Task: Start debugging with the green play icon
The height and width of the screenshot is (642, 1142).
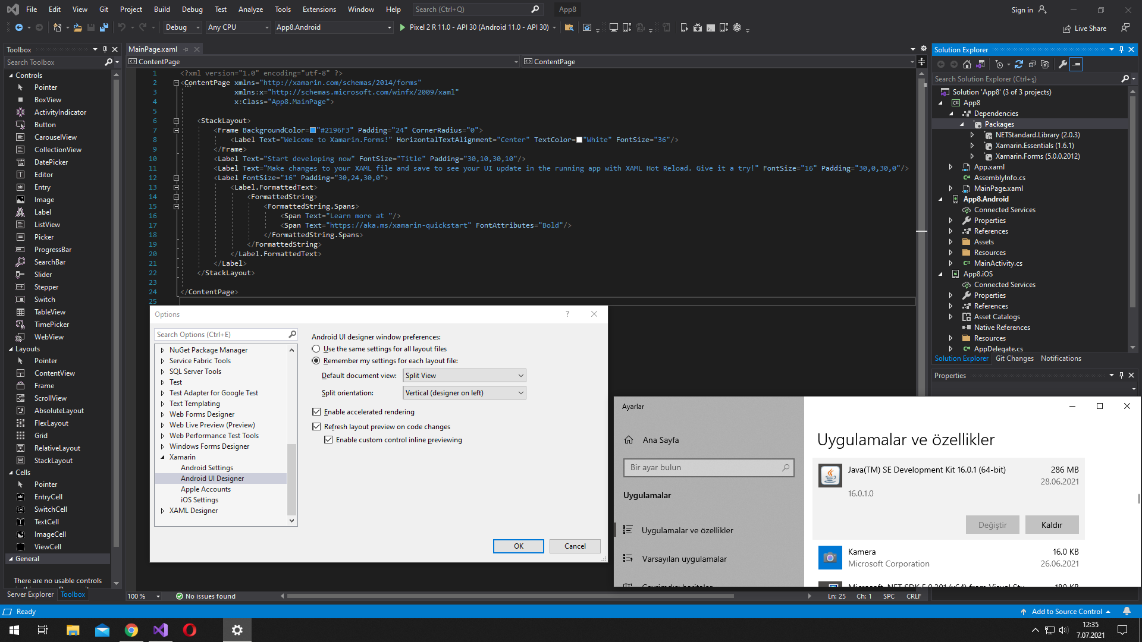Action: click(403, 27)
